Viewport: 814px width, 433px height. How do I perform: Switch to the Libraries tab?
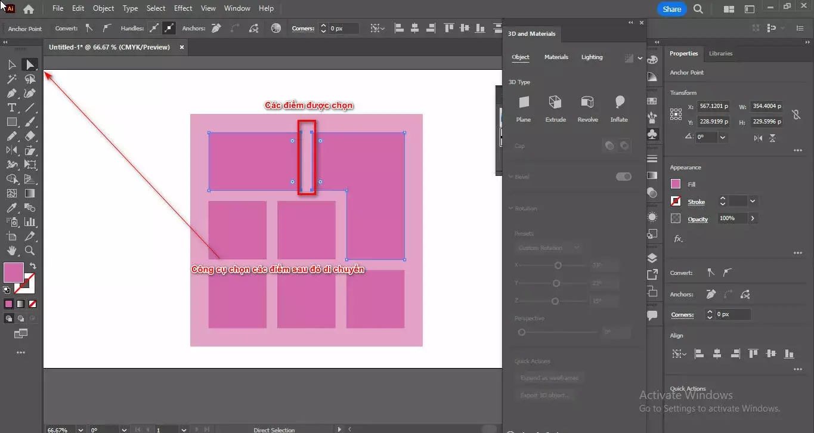[720, 53]
